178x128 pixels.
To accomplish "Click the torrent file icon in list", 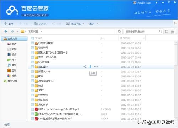I will coord(36,114).
